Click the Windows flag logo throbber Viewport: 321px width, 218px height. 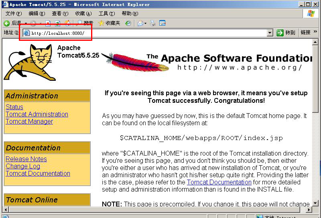coord(311,14)
